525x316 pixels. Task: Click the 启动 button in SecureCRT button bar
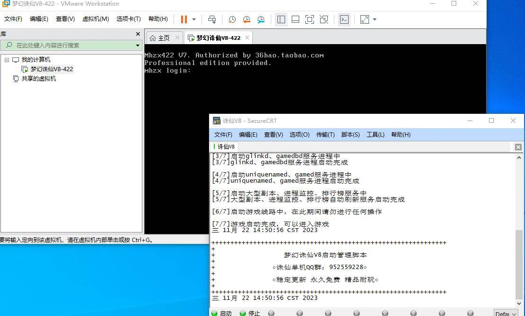click(221, 313)
